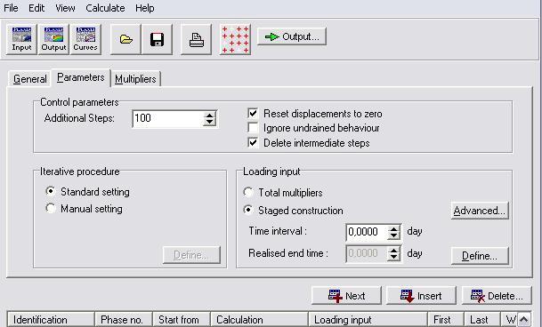Click Define... button in Loading input

[480, 256]
